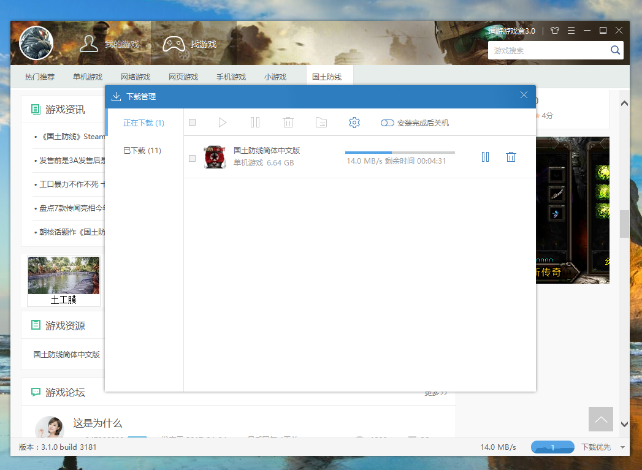Switch to 单机游戏 tab

pyautogui.click(x=88, y=77)
